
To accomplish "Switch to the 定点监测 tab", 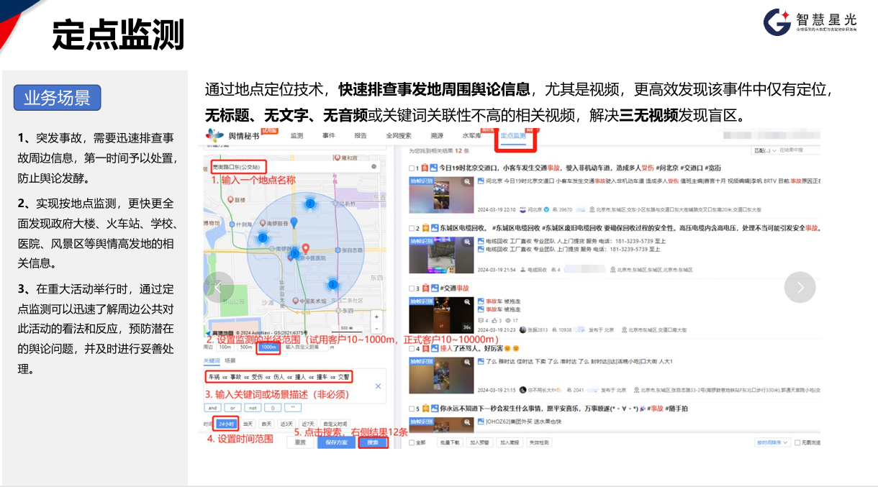I will pyautogui.click(x=513, y=136).
